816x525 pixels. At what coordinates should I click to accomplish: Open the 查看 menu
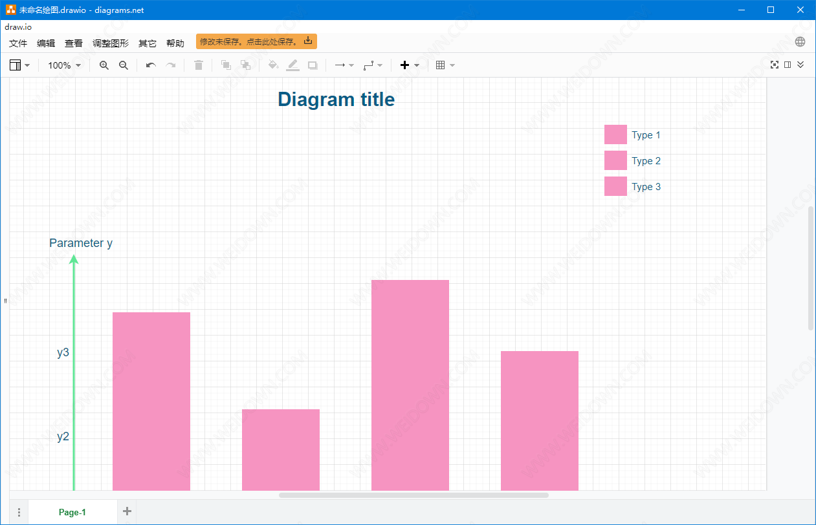[74, 43]
